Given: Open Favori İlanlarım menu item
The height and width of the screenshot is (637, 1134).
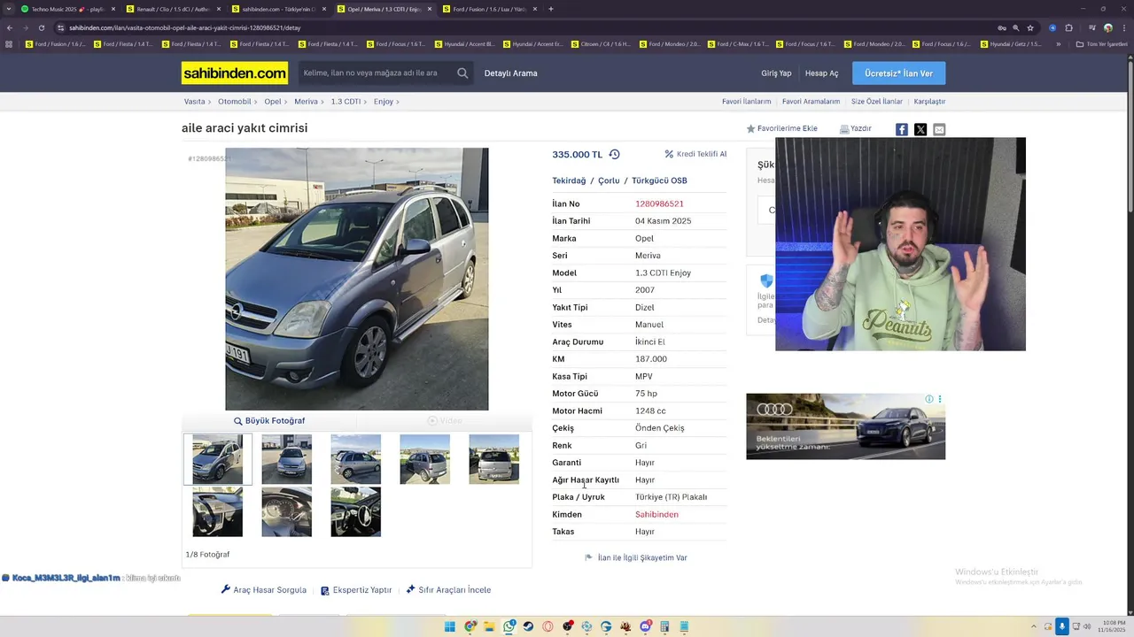Looking at the screenshot, I should pyautogui.click(x=746, y=102).
